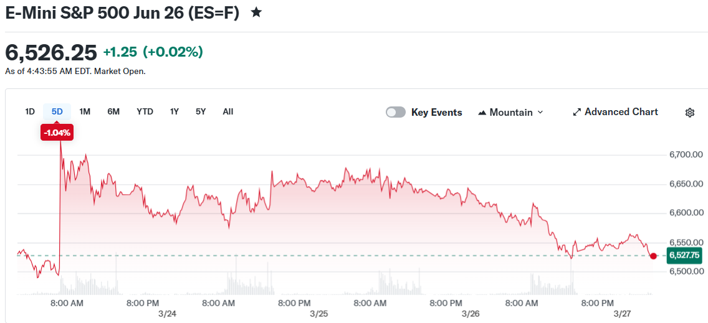Switch to the 6M range
Screen dimensions: 708x323
coord(113,112)
